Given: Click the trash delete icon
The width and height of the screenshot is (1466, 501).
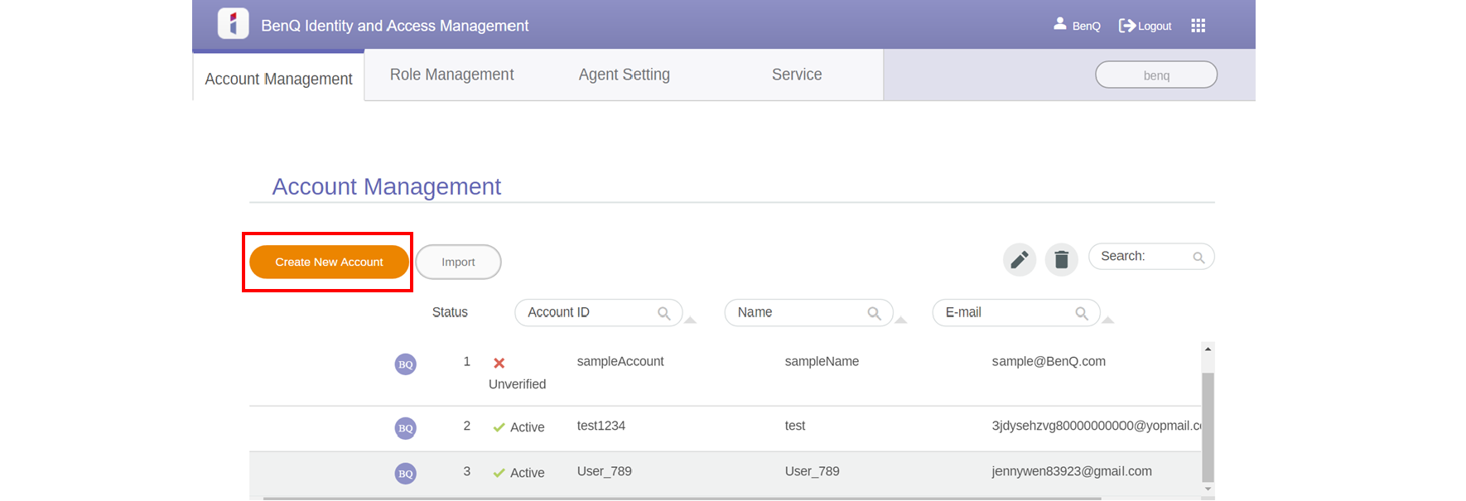Looking at the screenshot, I should tap(1061, 260).
